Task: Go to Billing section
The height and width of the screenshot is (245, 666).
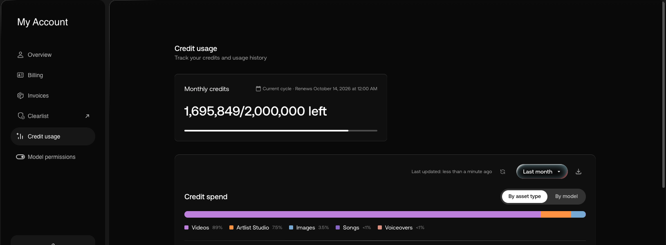Action: tap(53, 75)
